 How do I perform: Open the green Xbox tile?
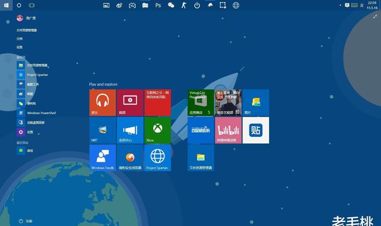point(158,130)
